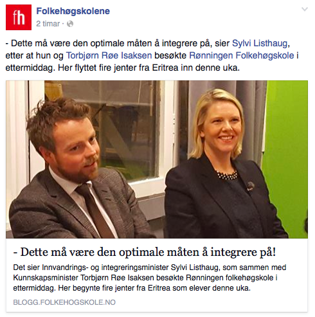Image resolution: width=315 pixels, height=317 pixels.
Task: Expand the post options chevron
Action: (305, 9)
